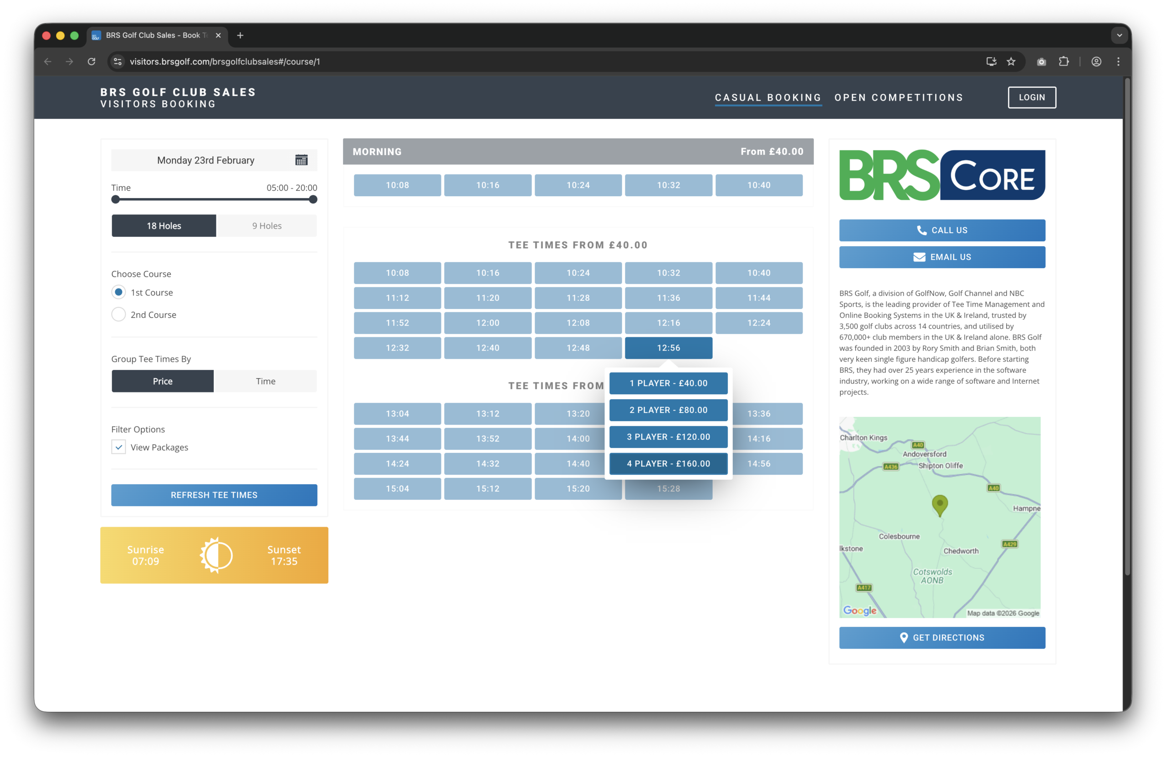
Task: Click the MORNING section header
Action: (x=578, y=151)
